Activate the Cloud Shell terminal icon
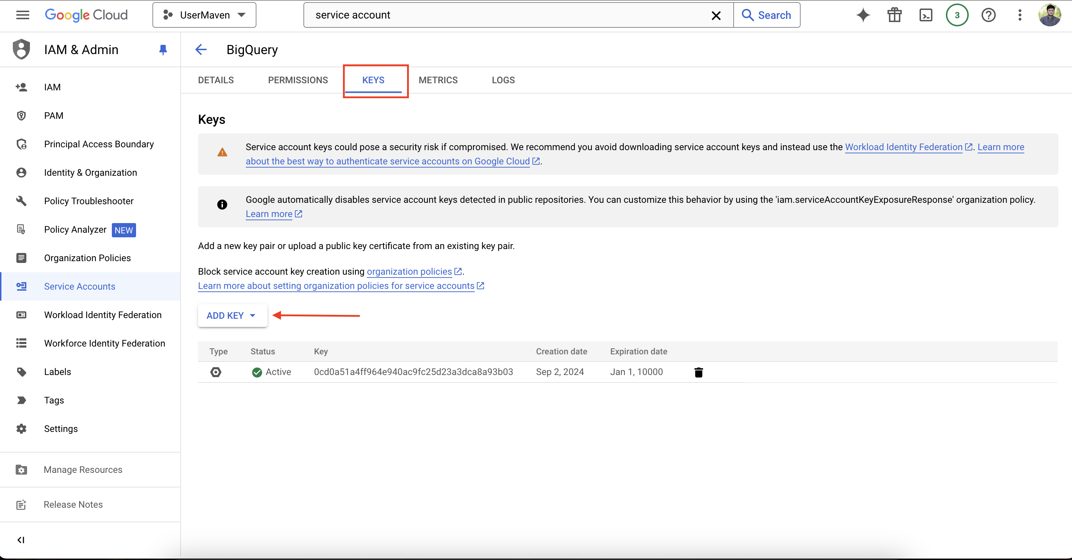 [926, 15]
